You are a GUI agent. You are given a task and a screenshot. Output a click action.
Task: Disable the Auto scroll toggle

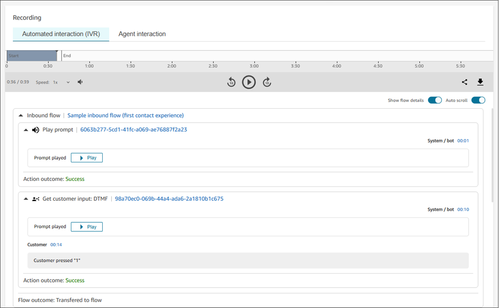click(478, 100)
